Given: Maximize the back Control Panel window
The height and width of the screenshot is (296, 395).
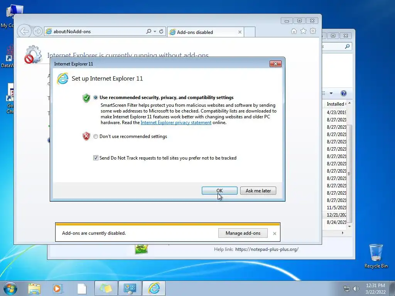Looking at the screenshot, I should (x=333, y=35).
